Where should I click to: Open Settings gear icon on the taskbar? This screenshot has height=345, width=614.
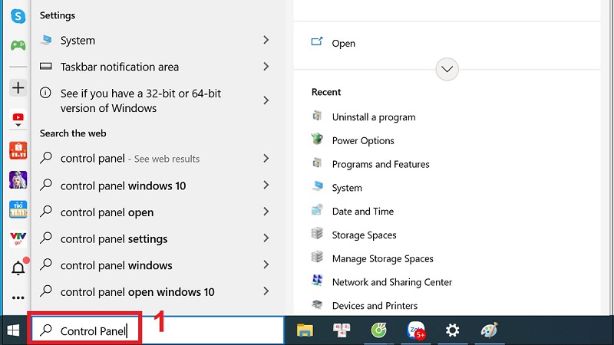click(x=452, y=330)
